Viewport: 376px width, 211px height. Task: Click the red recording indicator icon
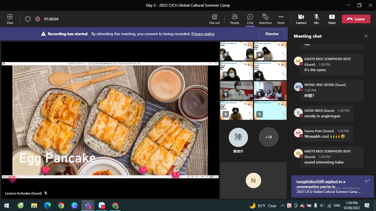click(38, 19)
